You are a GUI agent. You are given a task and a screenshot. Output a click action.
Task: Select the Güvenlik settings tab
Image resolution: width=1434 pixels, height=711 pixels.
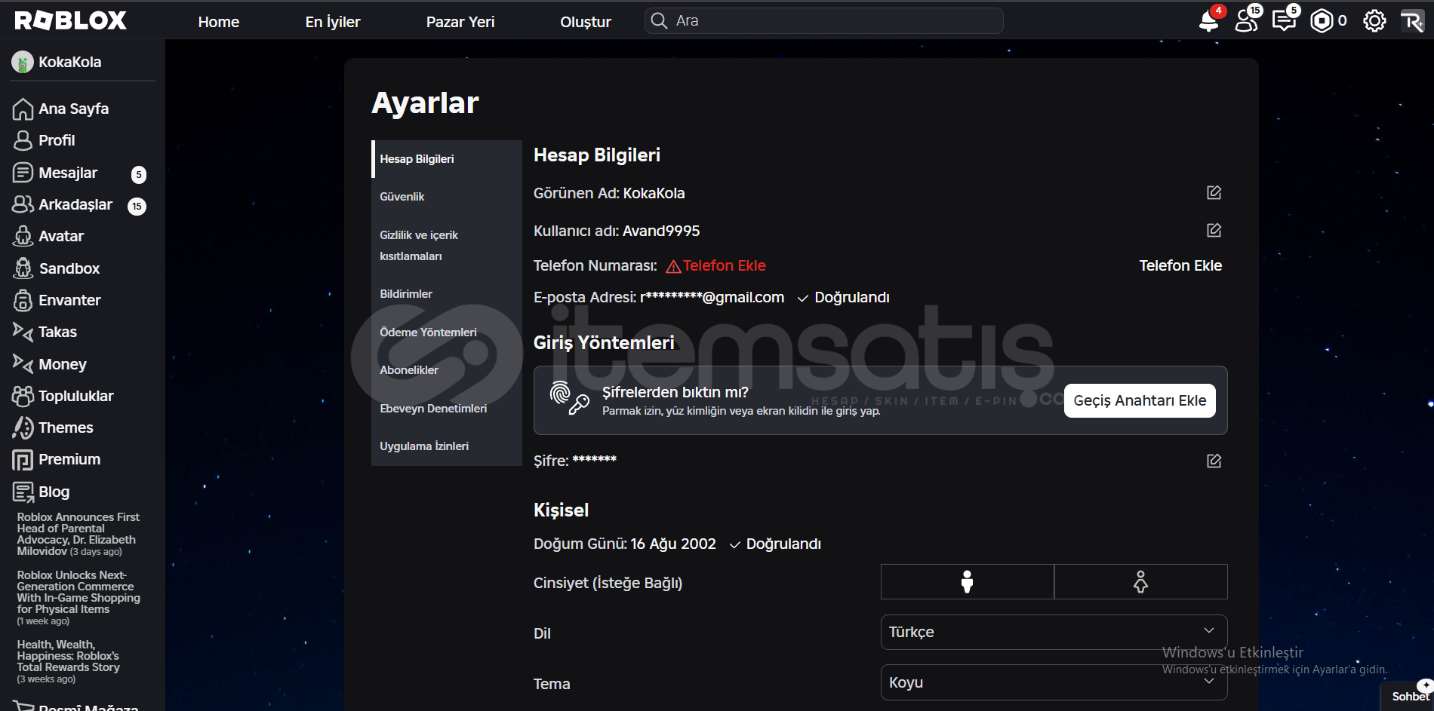(x=447, y=197)
